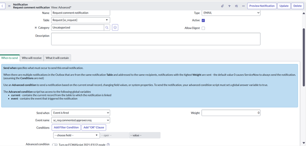The width and height of the screenshot is (306, 146).
Task: Open the Send when dropdown
Action: [x=81, y=113]
